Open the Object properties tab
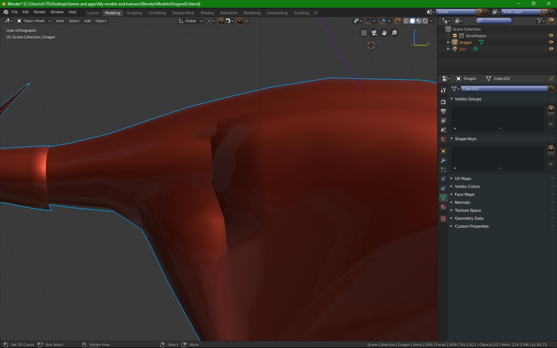 pyautogui.click(x=443, y=151)
